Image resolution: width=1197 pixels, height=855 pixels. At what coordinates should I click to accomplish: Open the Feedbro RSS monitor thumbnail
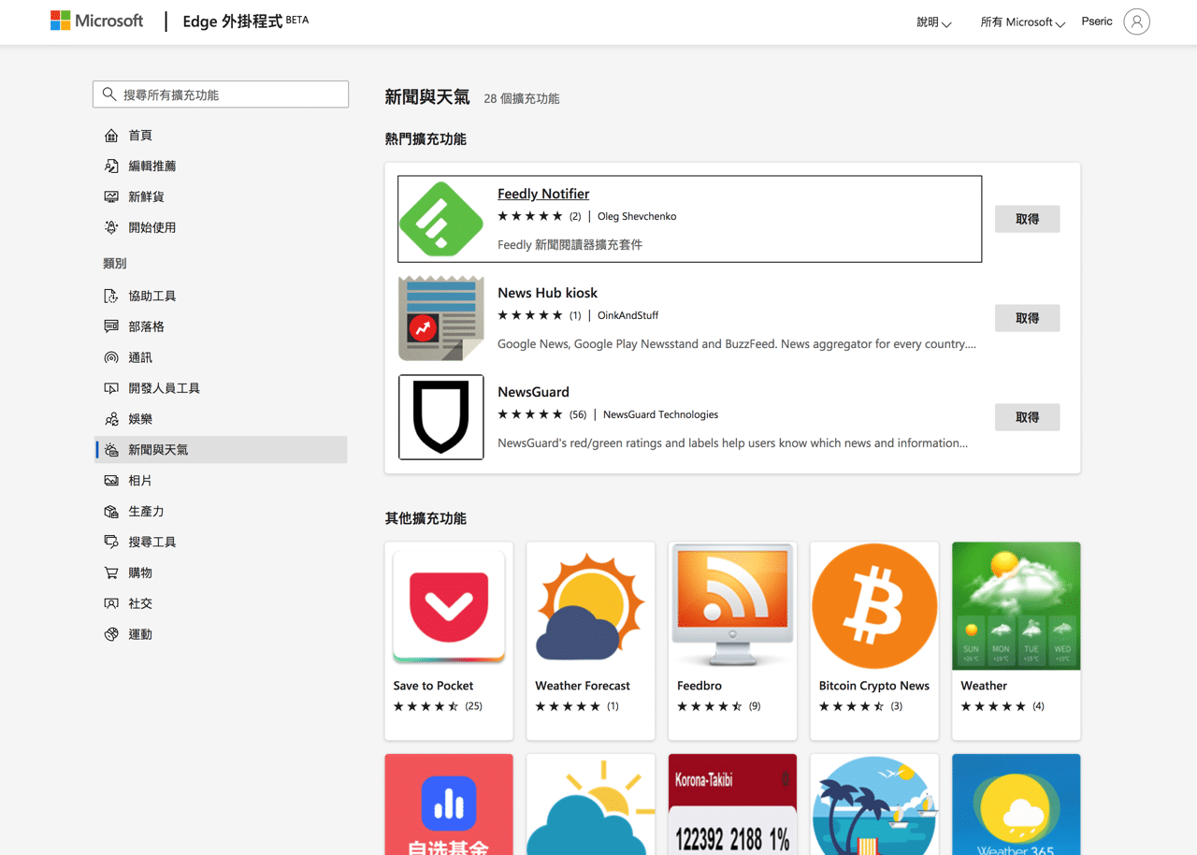733,607
